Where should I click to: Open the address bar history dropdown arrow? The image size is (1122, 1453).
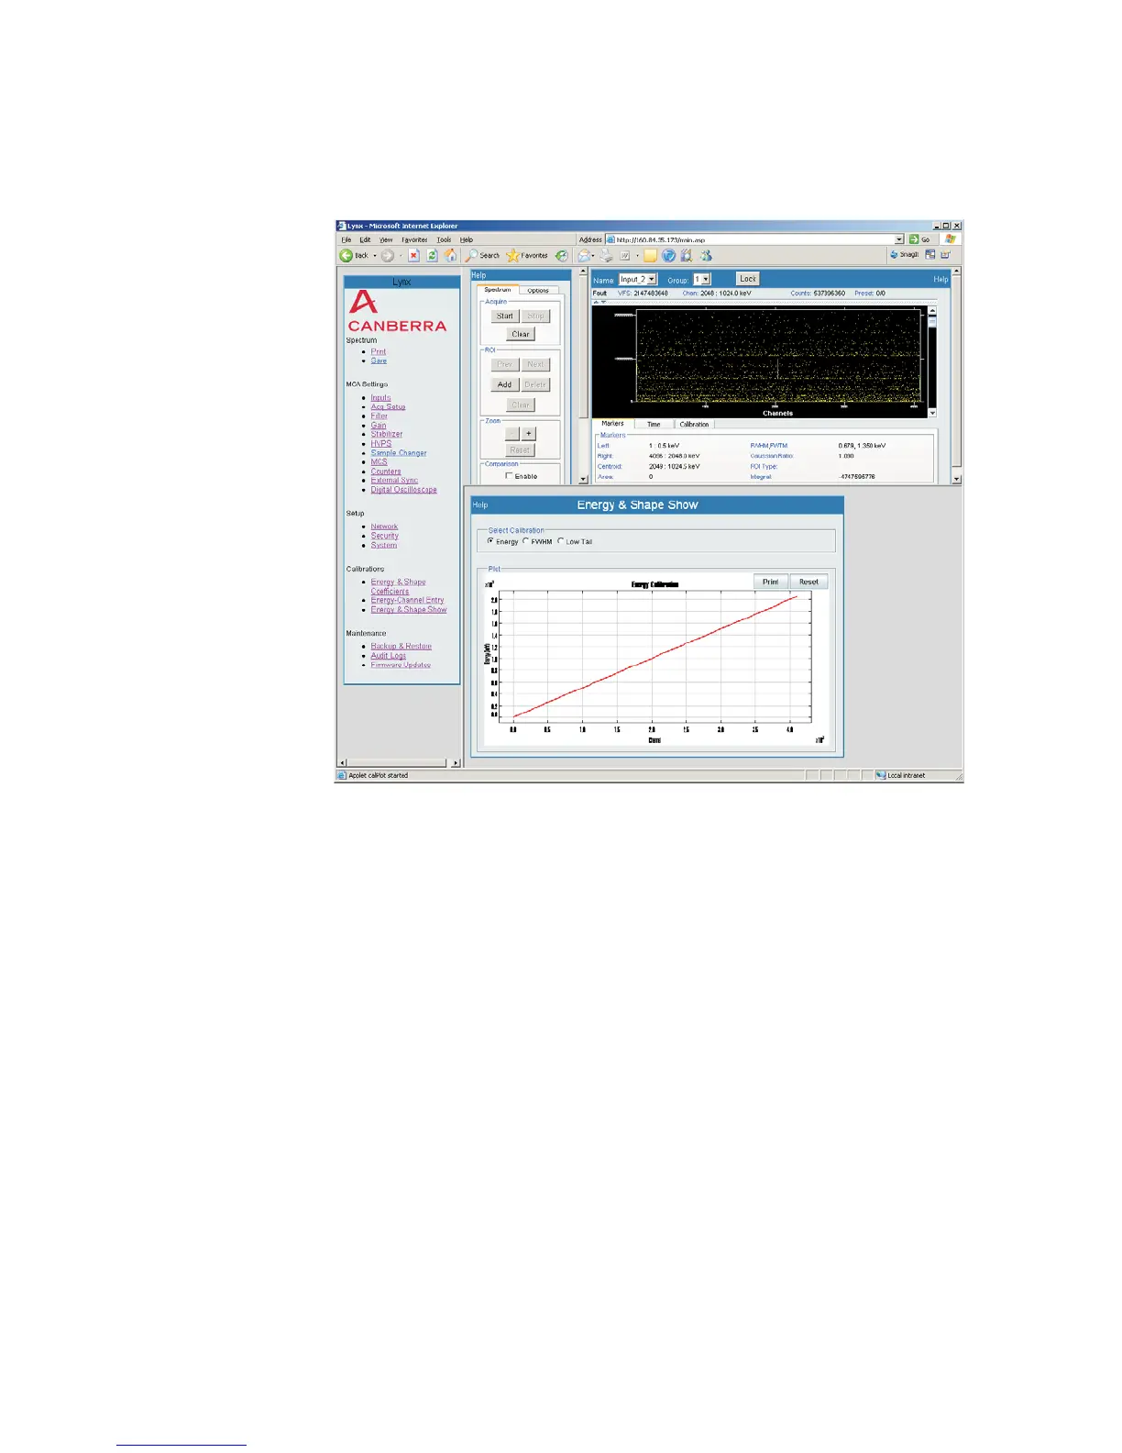click(899, 239)
